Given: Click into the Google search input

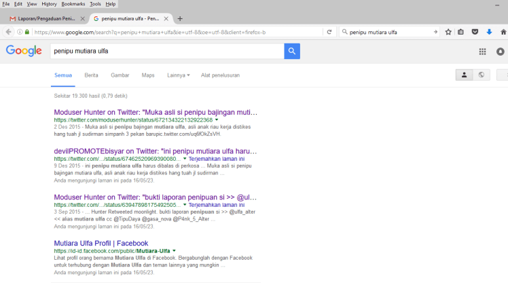Looking at the screenshot, I should pos(166,52).
